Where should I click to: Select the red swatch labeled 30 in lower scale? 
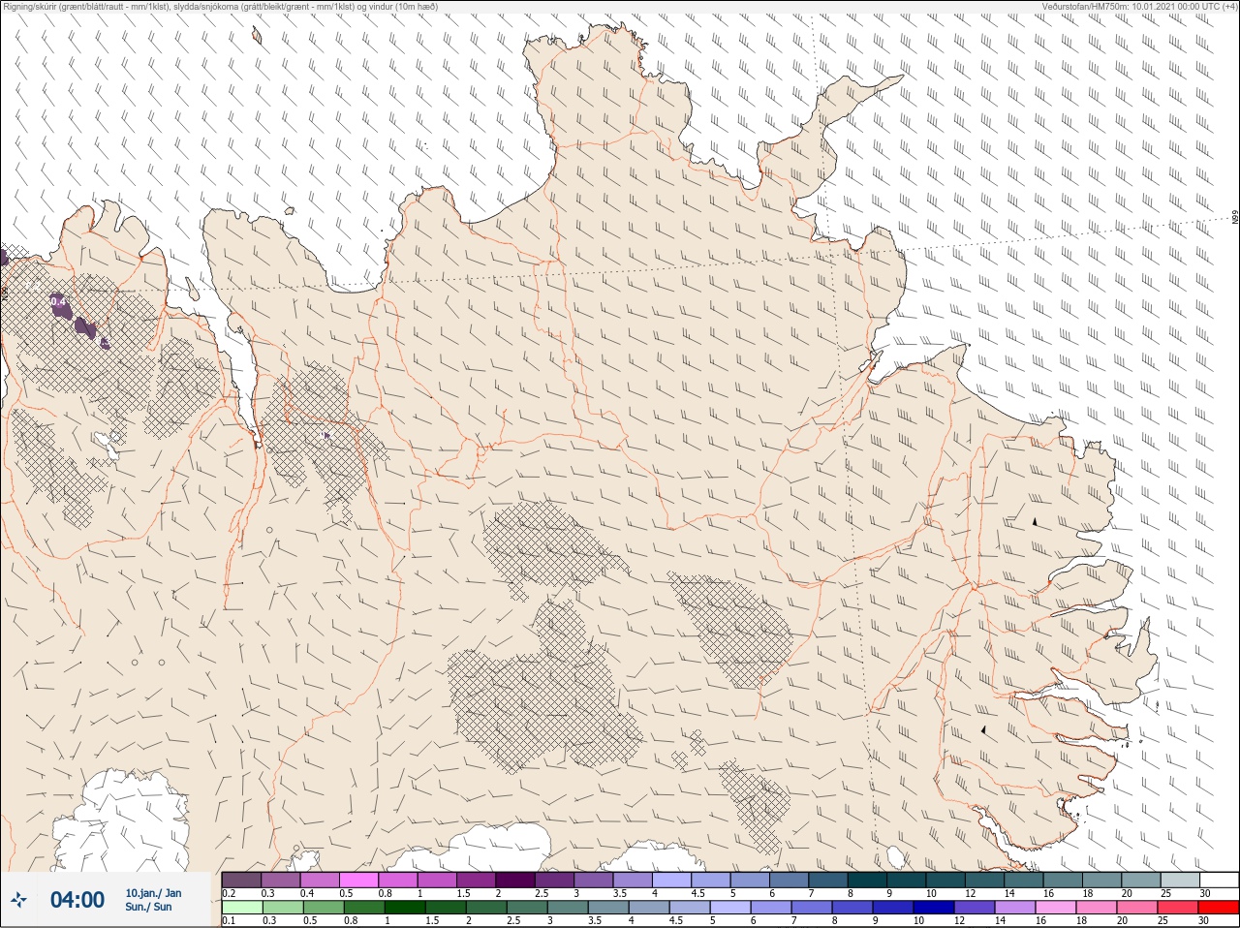coord(1219,908)
